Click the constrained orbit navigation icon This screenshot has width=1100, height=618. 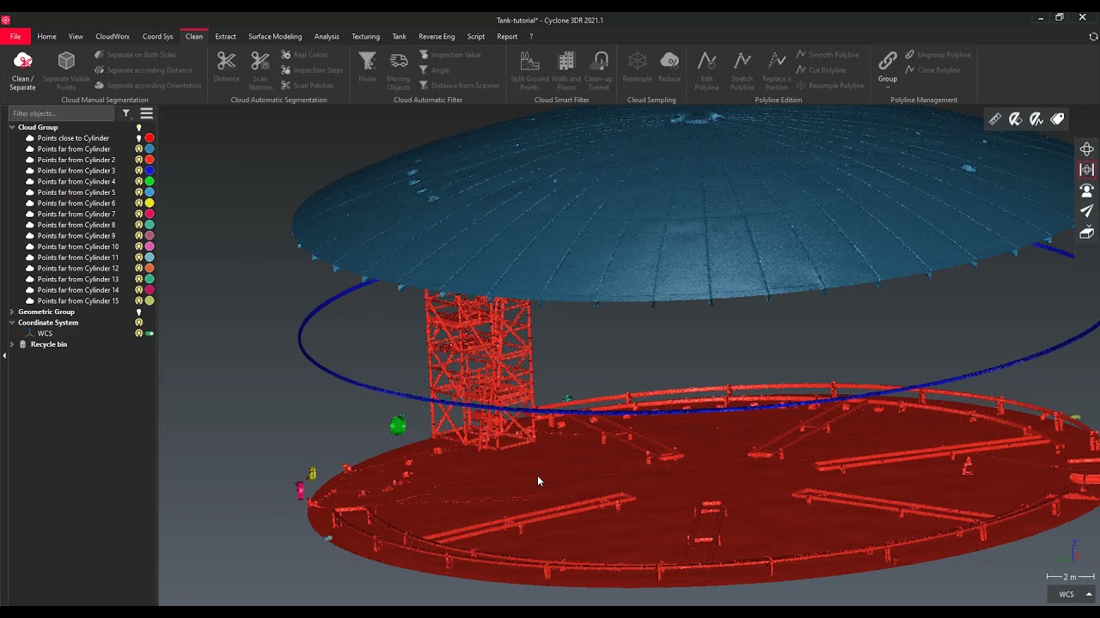click(x=1086, y=170)
